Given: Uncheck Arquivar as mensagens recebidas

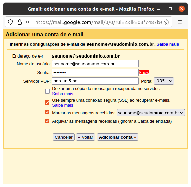Looking at the screenshot, I should click(47, 121).
